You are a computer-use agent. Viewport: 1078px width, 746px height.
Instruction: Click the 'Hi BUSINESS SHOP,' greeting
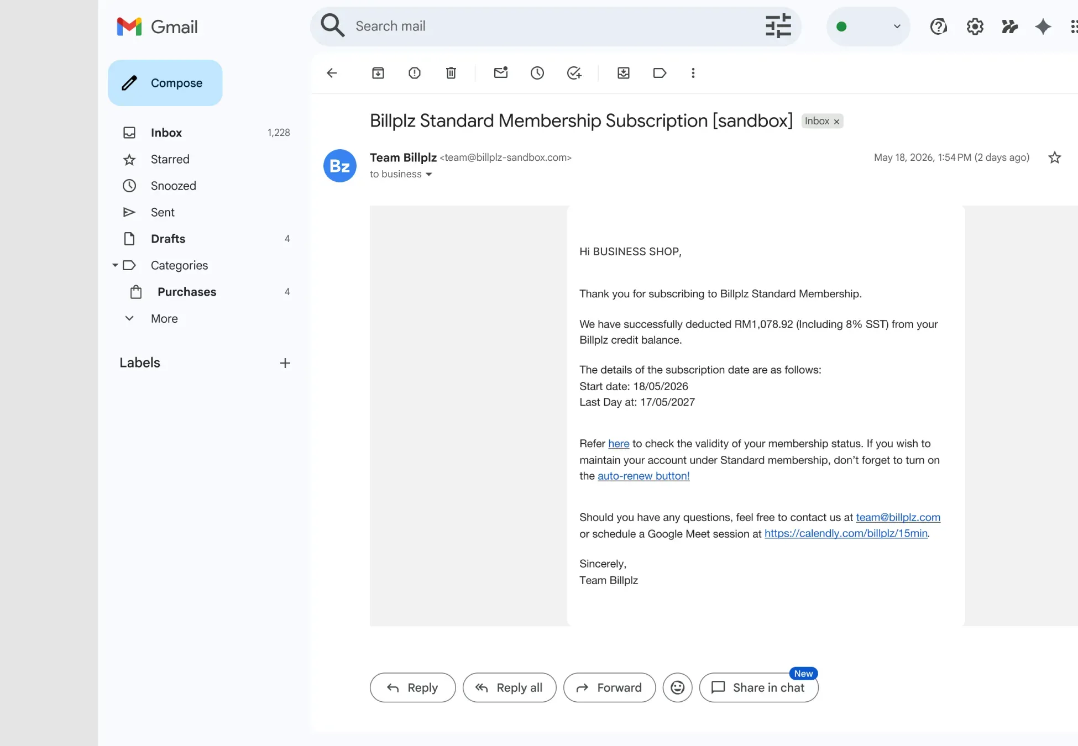630,251
